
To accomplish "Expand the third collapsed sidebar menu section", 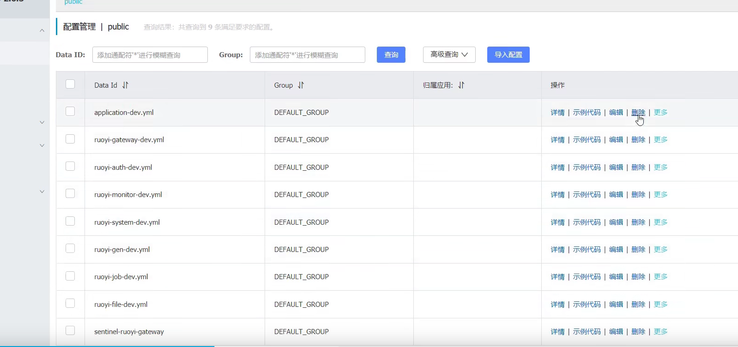I will (42, 191).
